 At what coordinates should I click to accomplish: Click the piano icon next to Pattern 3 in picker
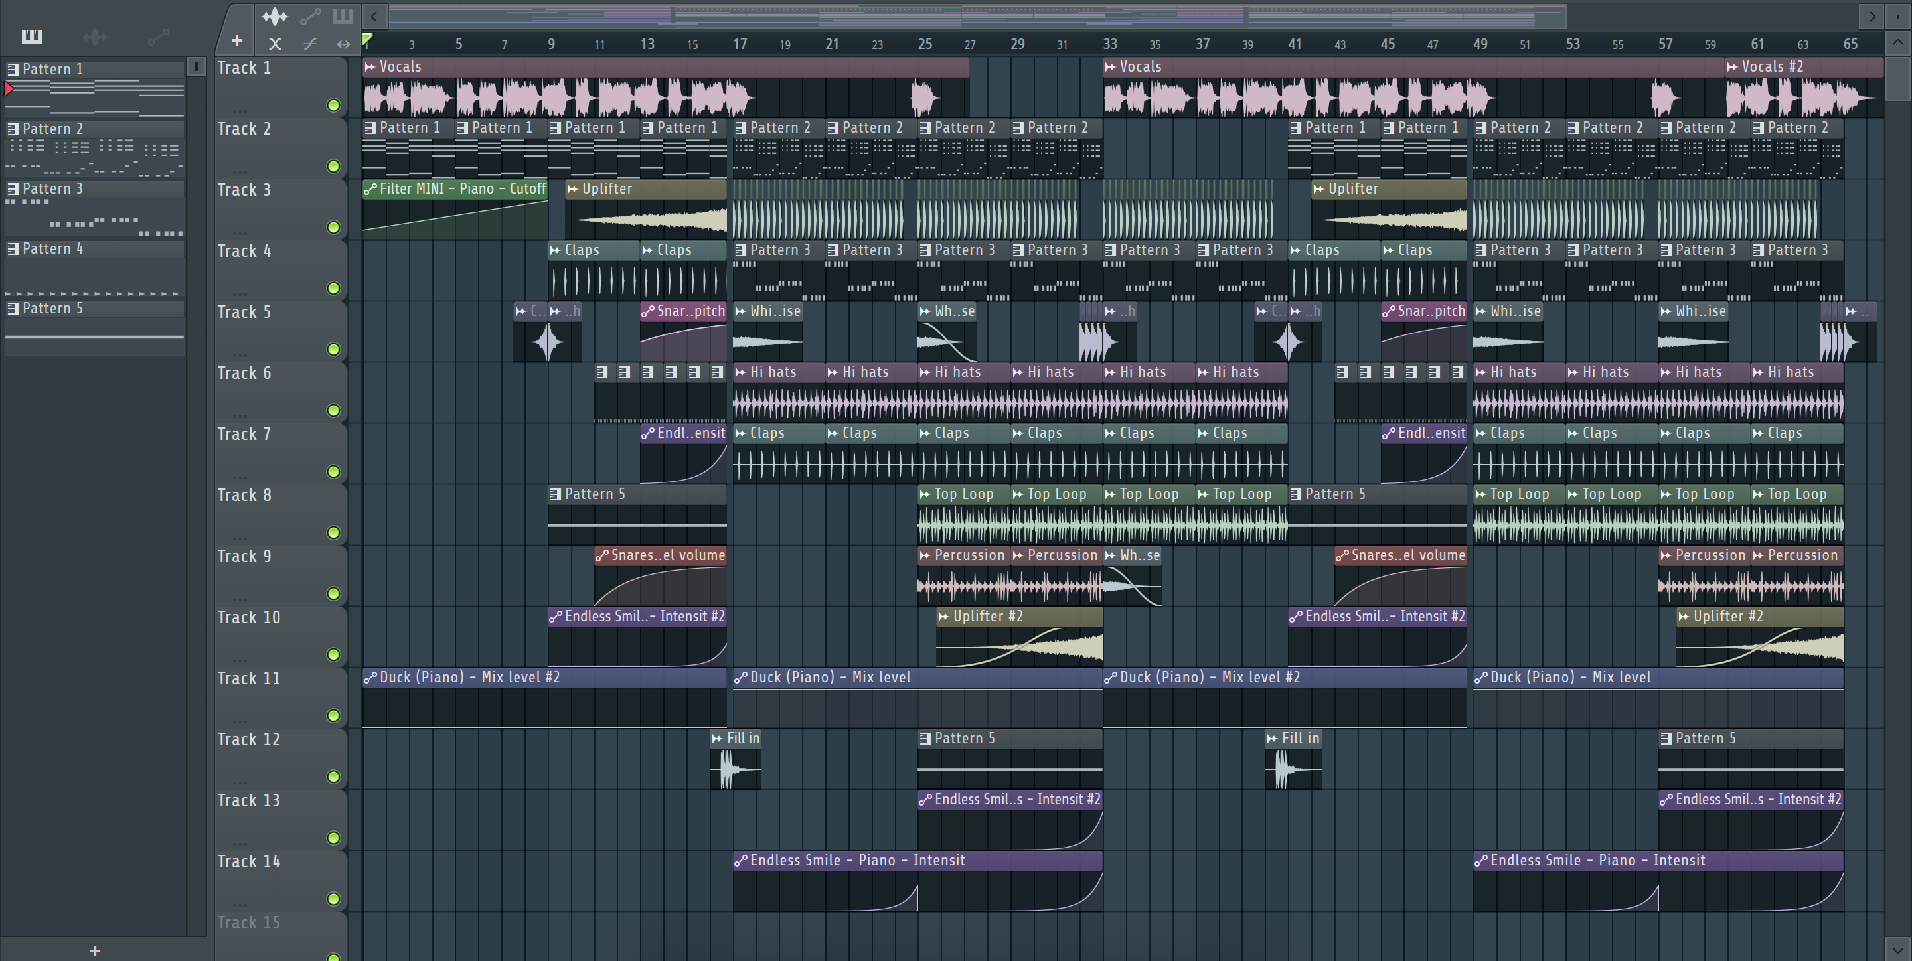[13, 189]
